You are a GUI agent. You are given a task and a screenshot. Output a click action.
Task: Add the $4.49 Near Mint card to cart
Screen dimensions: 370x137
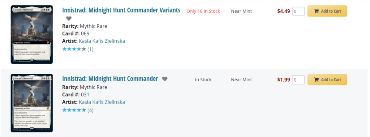click(327, 11)
